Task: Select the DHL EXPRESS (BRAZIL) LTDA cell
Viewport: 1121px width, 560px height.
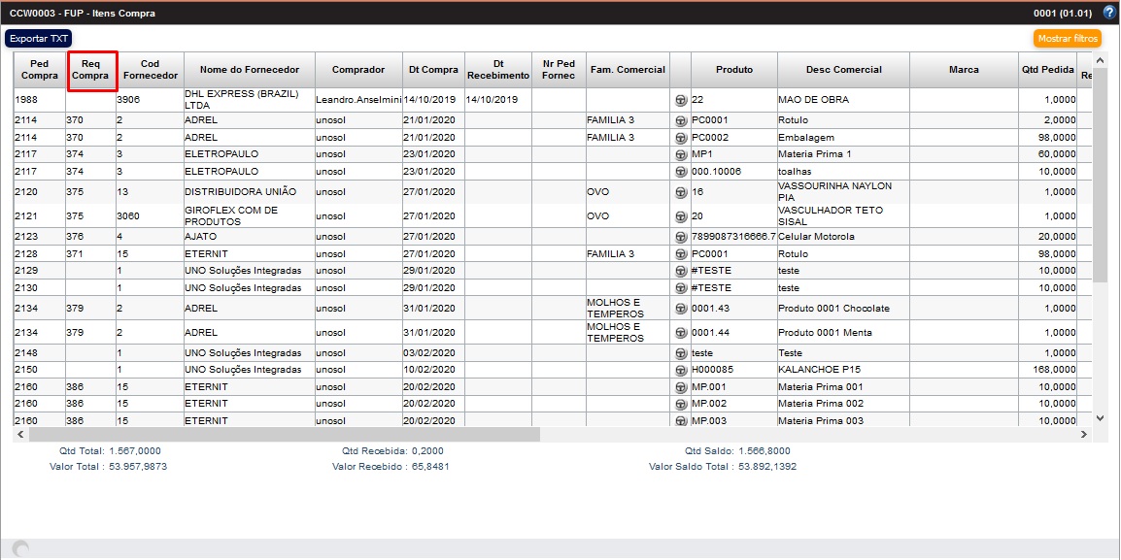Action: [248, 100]
